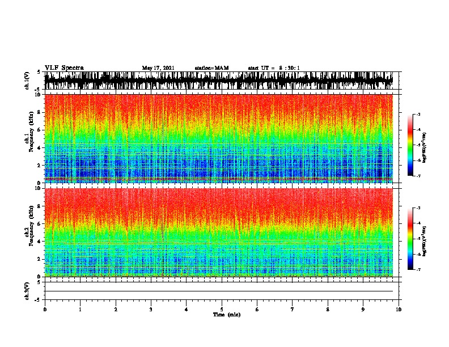Click the "station=MAM" label

211,68
